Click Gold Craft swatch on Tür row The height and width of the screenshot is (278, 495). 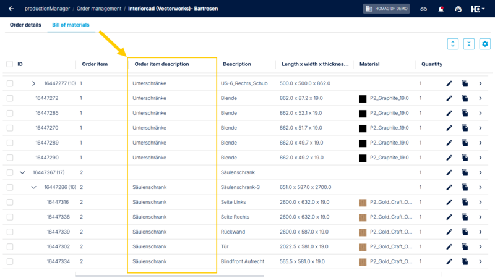click(x=363, y=246)
